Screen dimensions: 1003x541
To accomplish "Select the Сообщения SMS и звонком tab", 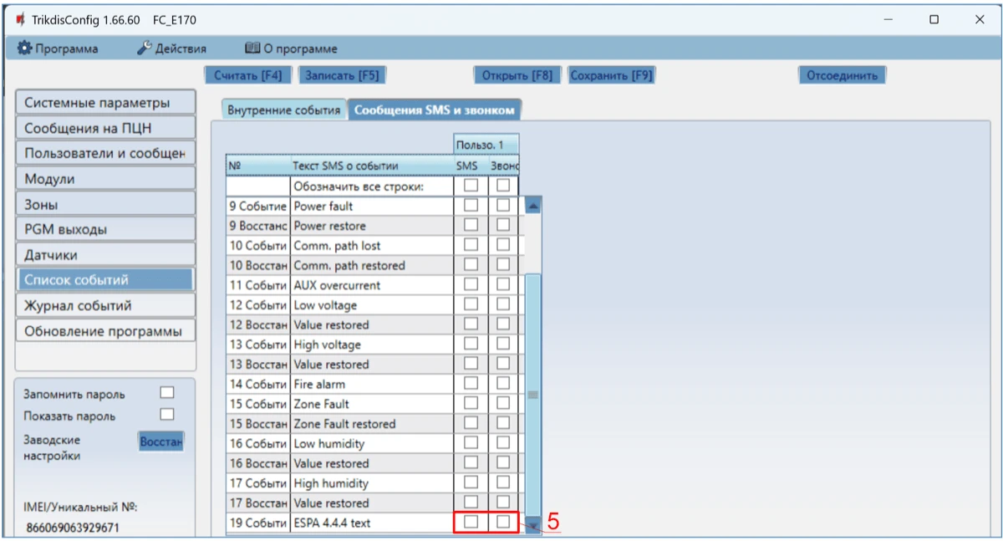I will (x=434, y=110).
